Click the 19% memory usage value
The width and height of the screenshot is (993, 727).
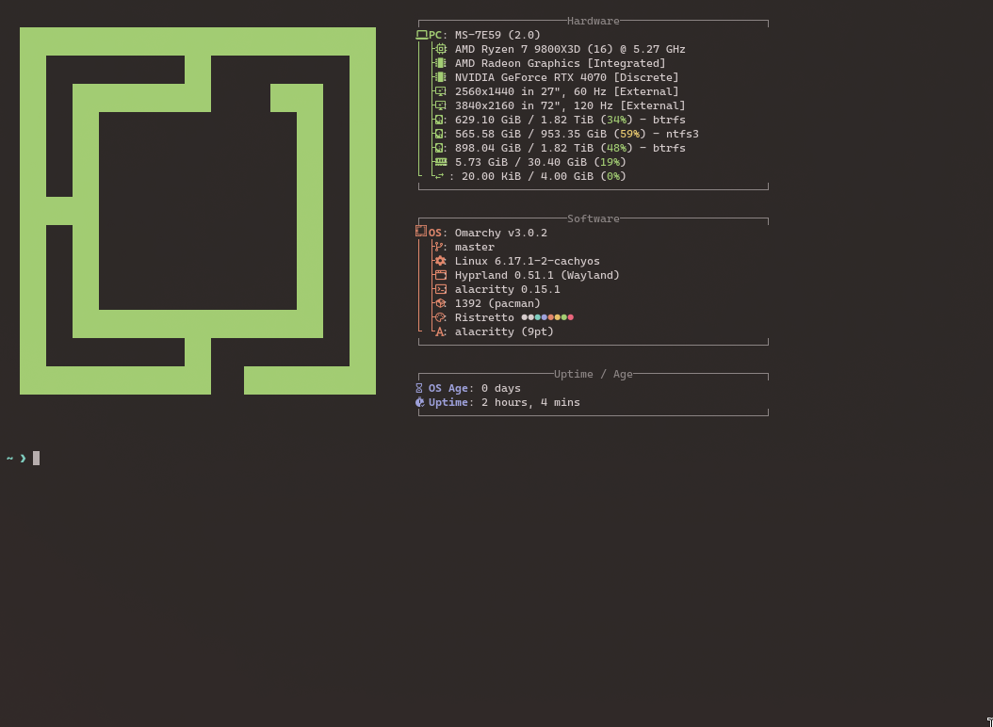(x=610, y=162)
